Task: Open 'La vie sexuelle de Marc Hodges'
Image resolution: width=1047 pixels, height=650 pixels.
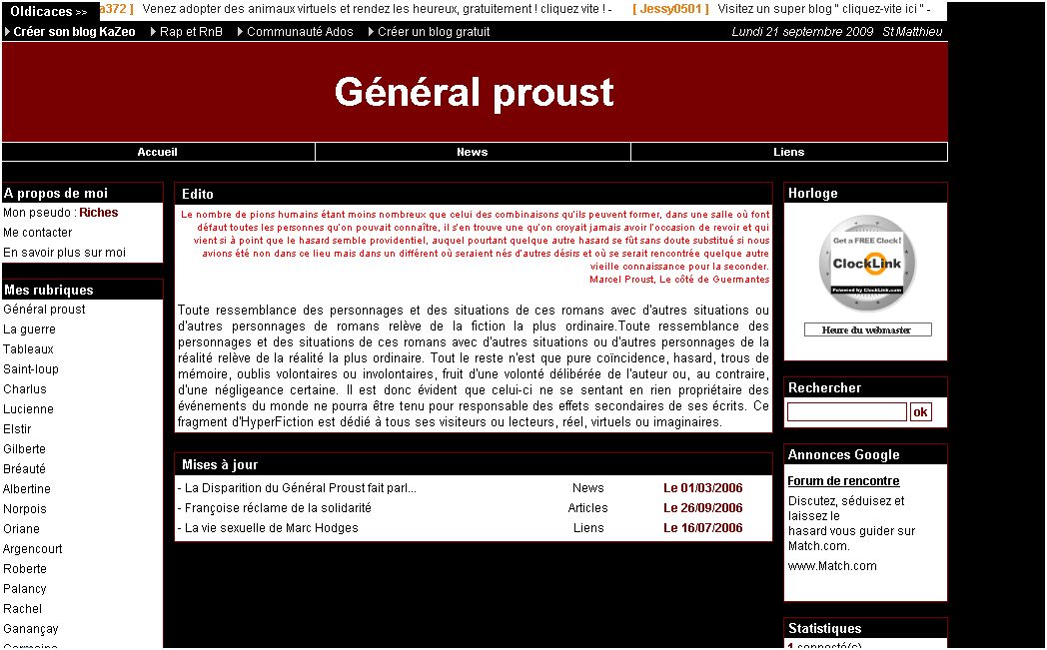Action: click(x=271, y=528)
